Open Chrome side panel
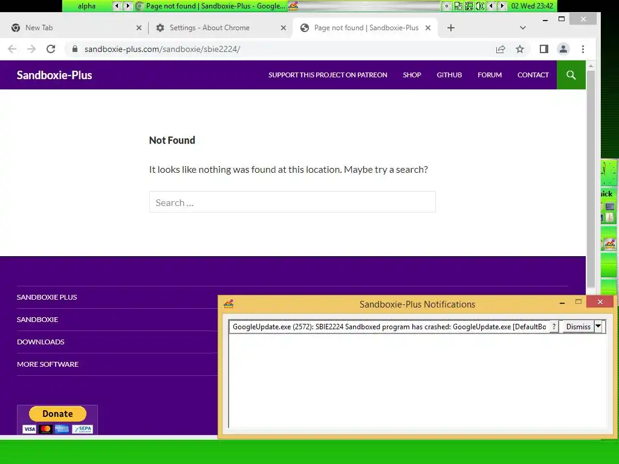 pyautogui.click(x=544, y=49)
